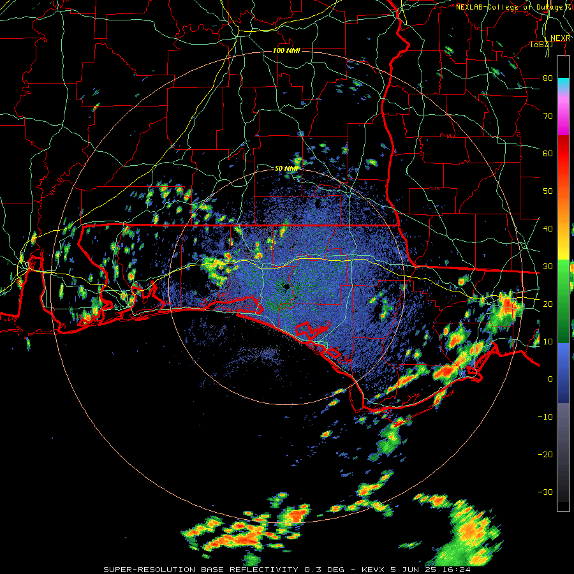Click the 50 value on the dBZ scale
Image resolution: width=574 pixels, height=574 pixels.
pyautogui.click(x=548, y=191)
